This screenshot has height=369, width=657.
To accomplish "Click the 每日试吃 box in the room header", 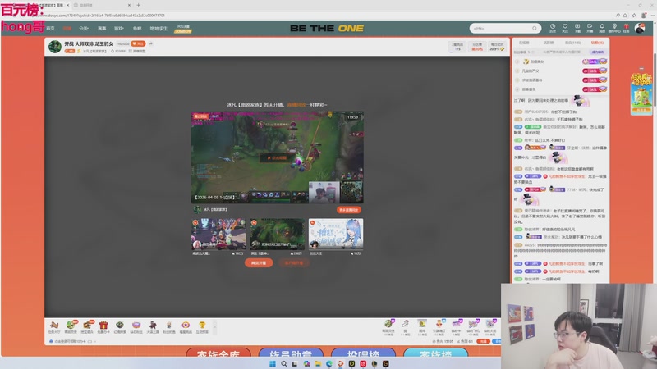I will pyautogui.click(x=497, y=47).
